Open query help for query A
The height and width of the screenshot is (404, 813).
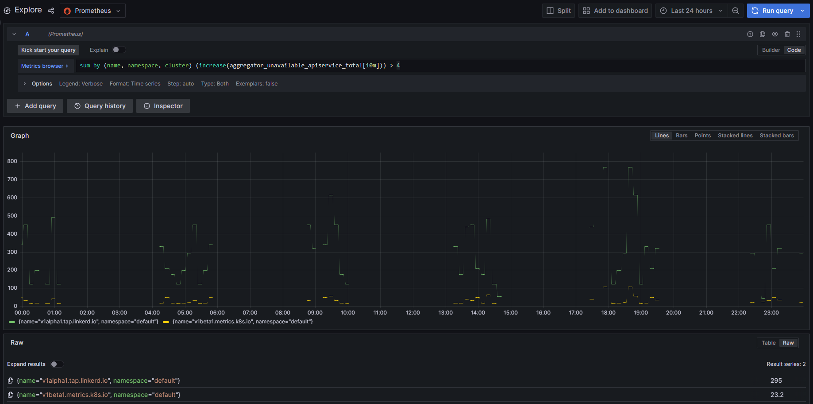(x=750, y=34)
